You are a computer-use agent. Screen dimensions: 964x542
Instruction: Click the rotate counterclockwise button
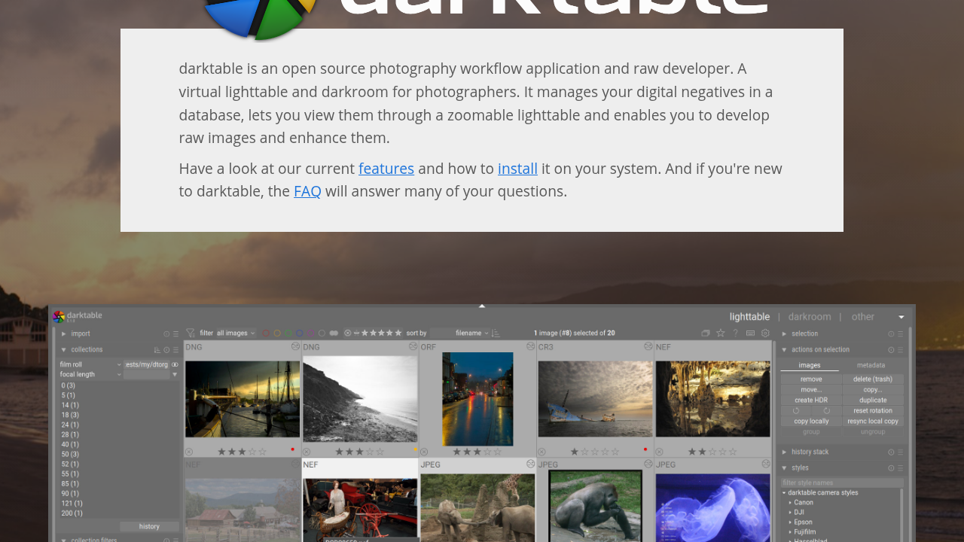796,410
